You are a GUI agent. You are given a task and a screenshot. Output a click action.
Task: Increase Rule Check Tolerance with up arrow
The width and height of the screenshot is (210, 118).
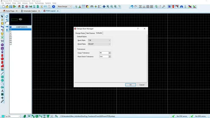click(x=110, y=56)
